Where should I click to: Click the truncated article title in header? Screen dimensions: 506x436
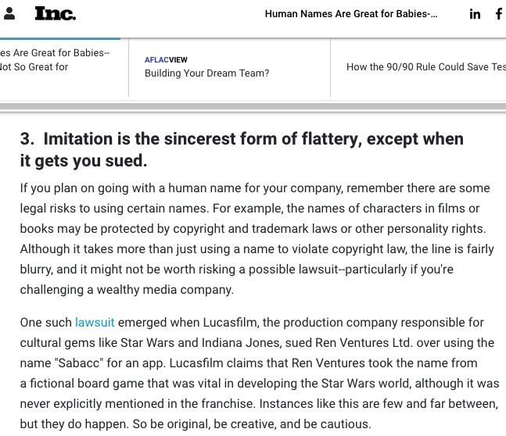pyautogui.click(x=351, y=14)
